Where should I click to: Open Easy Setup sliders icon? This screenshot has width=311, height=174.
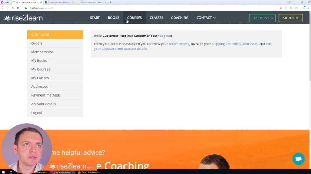[309, 8]
